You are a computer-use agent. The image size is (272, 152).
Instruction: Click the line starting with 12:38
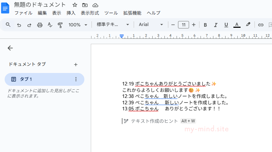(175, 96)
